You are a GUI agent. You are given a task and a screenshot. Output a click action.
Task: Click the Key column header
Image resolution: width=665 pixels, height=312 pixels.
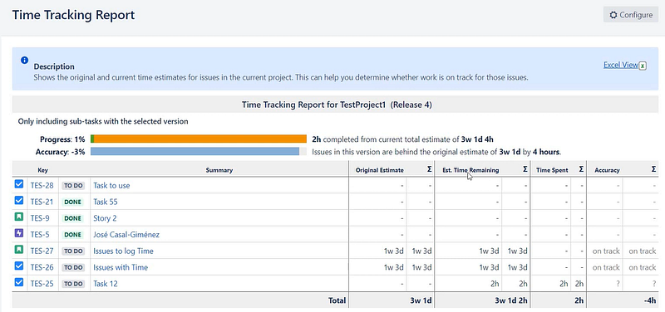coord(43,170)
